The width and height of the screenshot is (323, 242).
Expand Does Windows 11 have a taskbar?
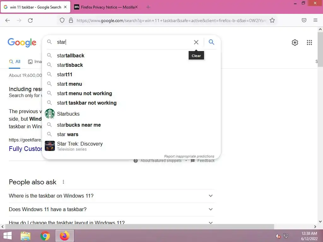click(x=111, y=209)
